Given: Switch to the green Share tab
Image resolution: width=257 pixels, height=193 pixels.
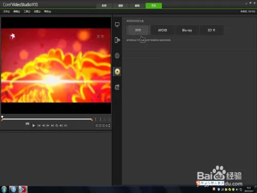Looking at the screenshot, I should 154,6.
